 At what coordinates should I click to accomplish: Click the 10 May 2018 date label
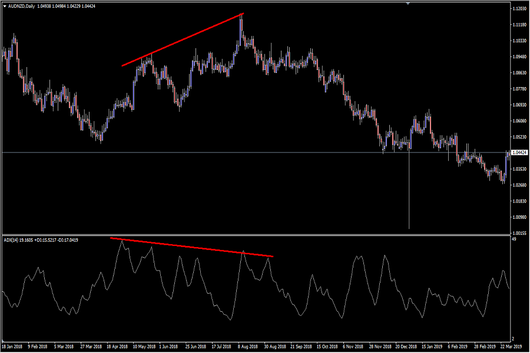click(x=144, y=347)
